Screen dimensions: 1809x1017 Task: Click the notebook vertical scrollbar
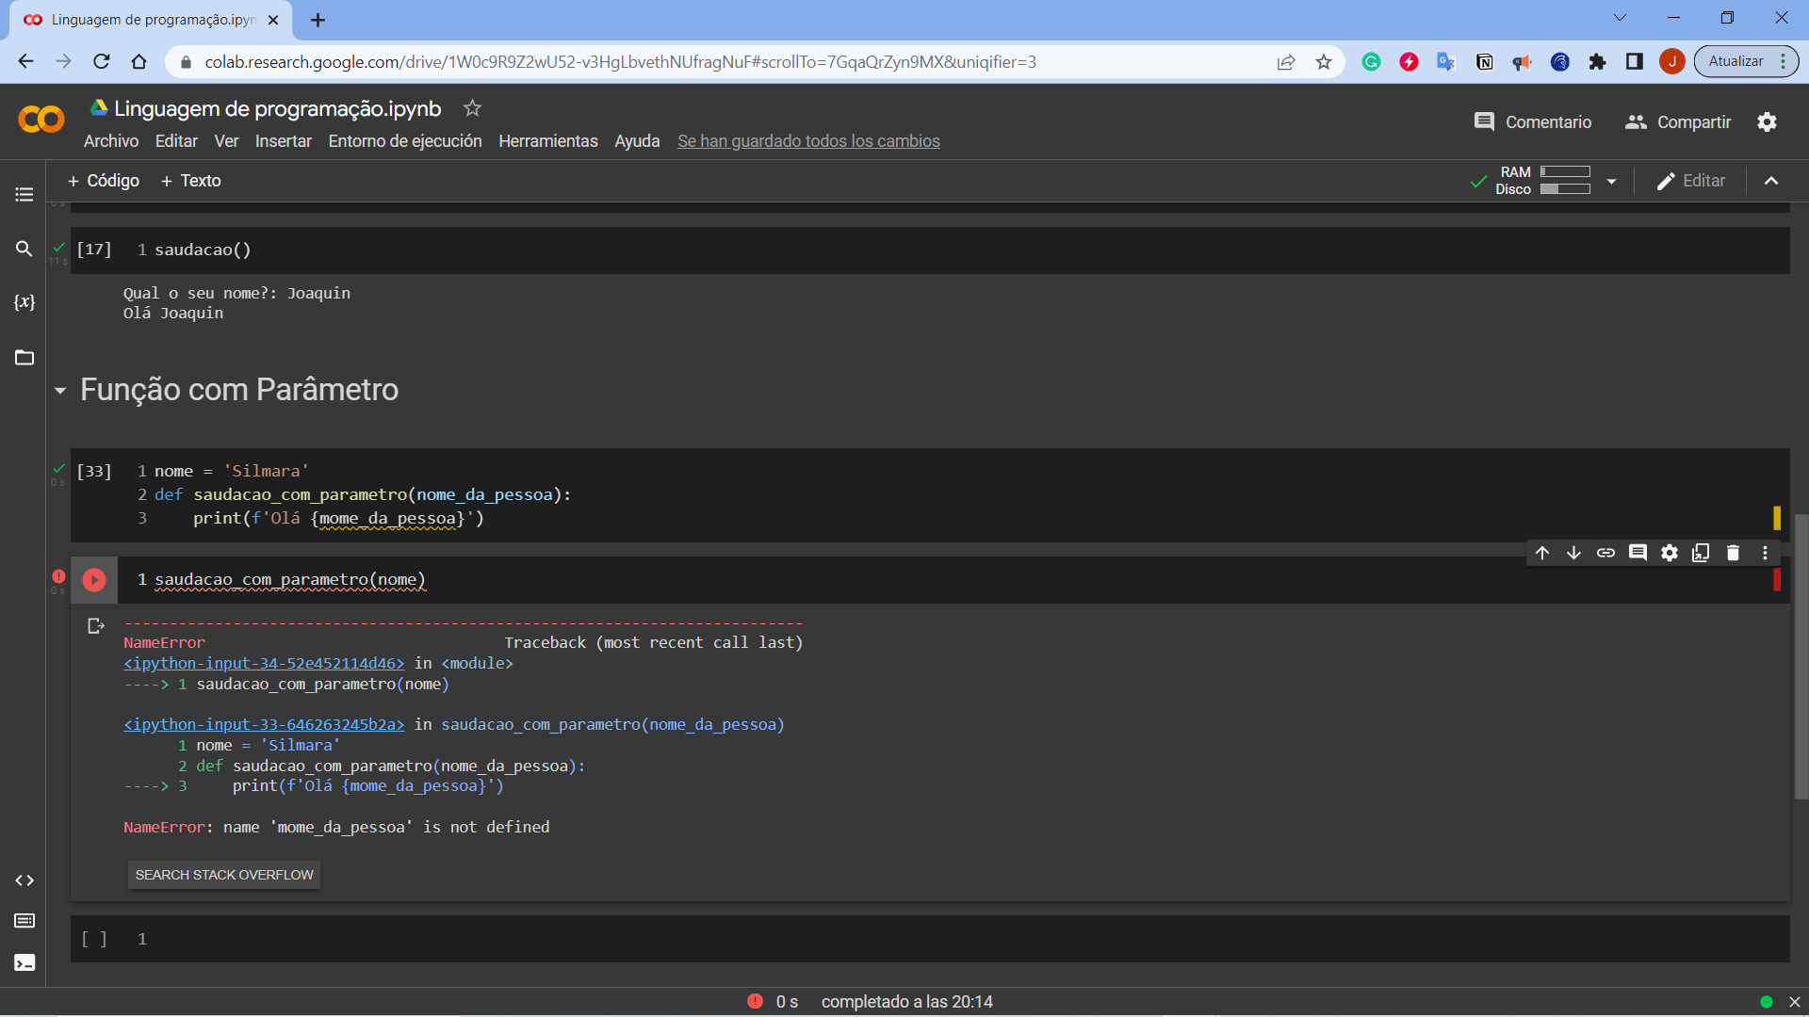pos(1801,656)
